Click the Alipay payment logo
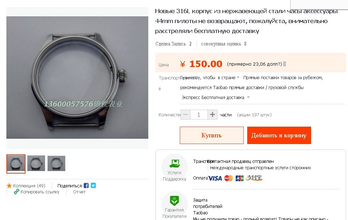The image size is (348, 220). (254, 178)
